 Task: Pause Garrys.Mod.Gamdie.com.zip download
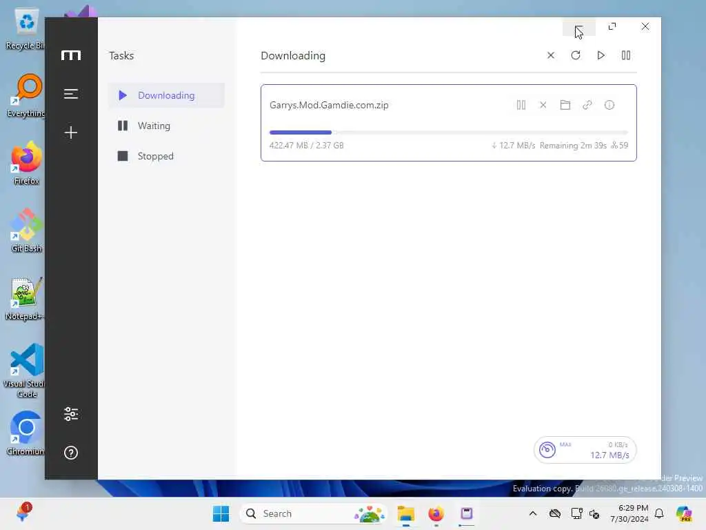pos(521,105)
